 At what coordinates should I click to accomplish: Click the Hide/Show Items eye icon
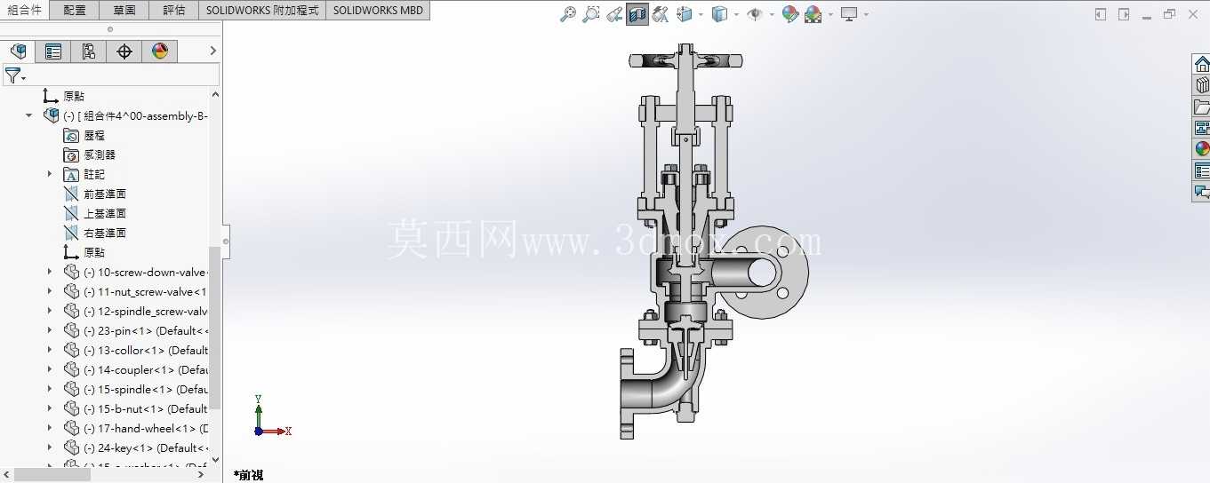click(755, 14)
